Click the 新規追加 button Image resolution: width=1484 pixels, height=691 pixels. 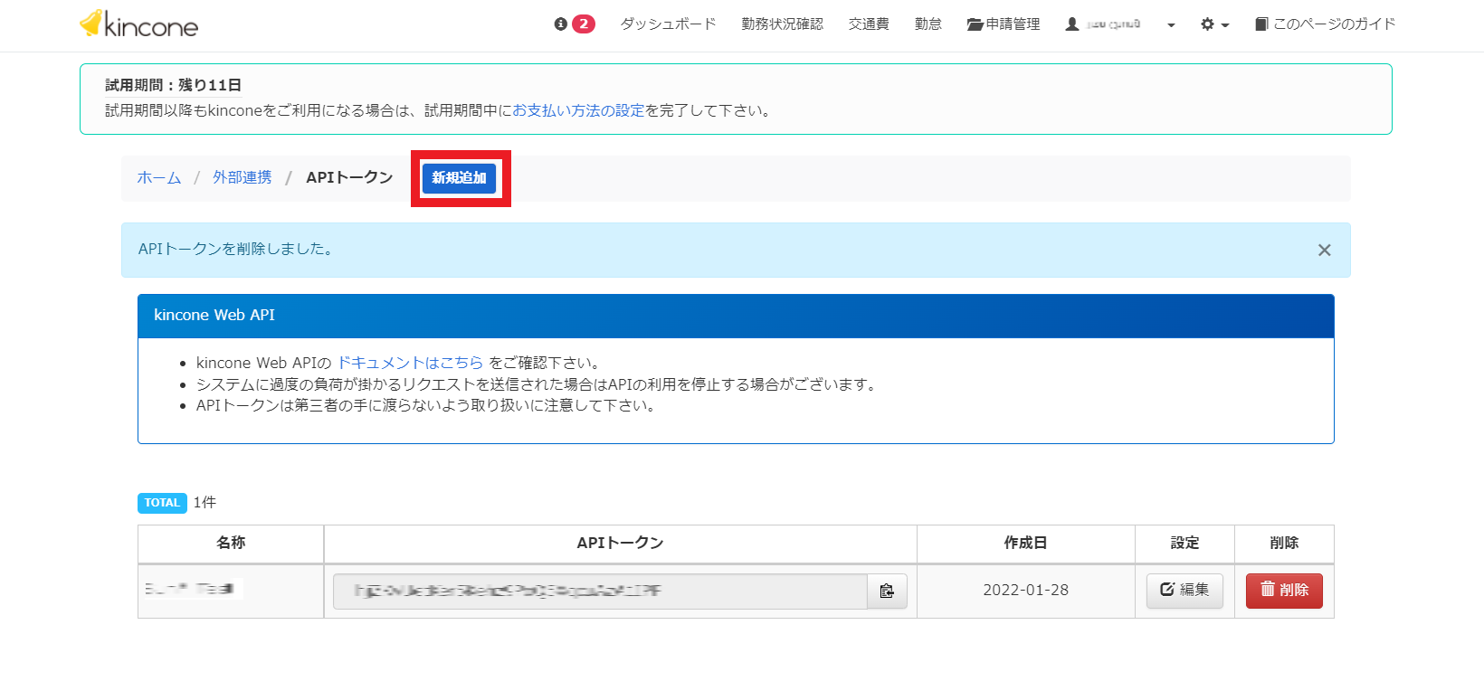click(460, 178)
